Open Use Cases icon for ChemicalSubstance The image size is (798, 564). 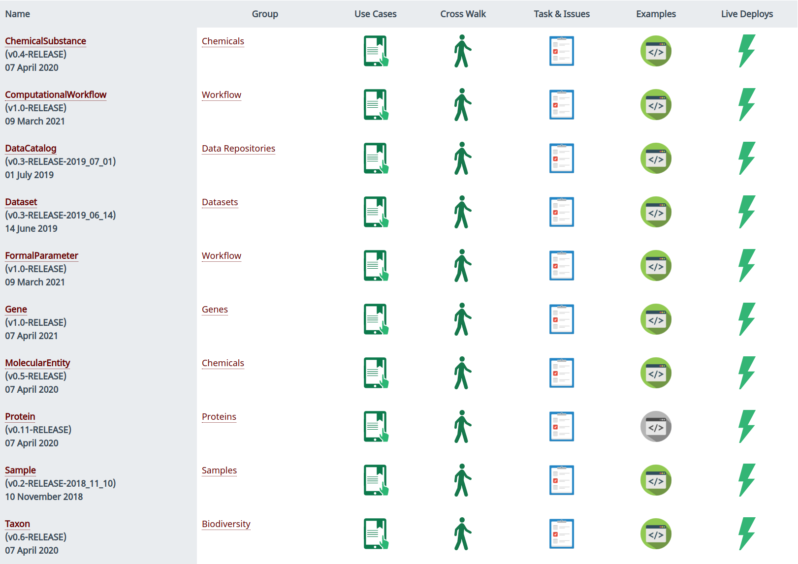pos(376,51)
